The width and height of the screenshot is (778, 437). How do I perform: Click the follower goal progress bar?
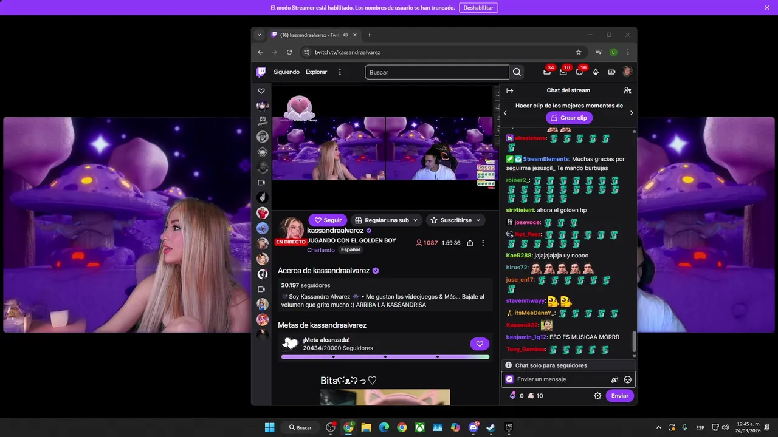pos(385,357)
